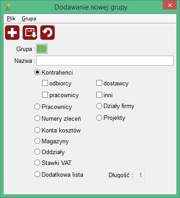Click the Nazwa text field
Screen dimensions: 180x198
(105, 61)
